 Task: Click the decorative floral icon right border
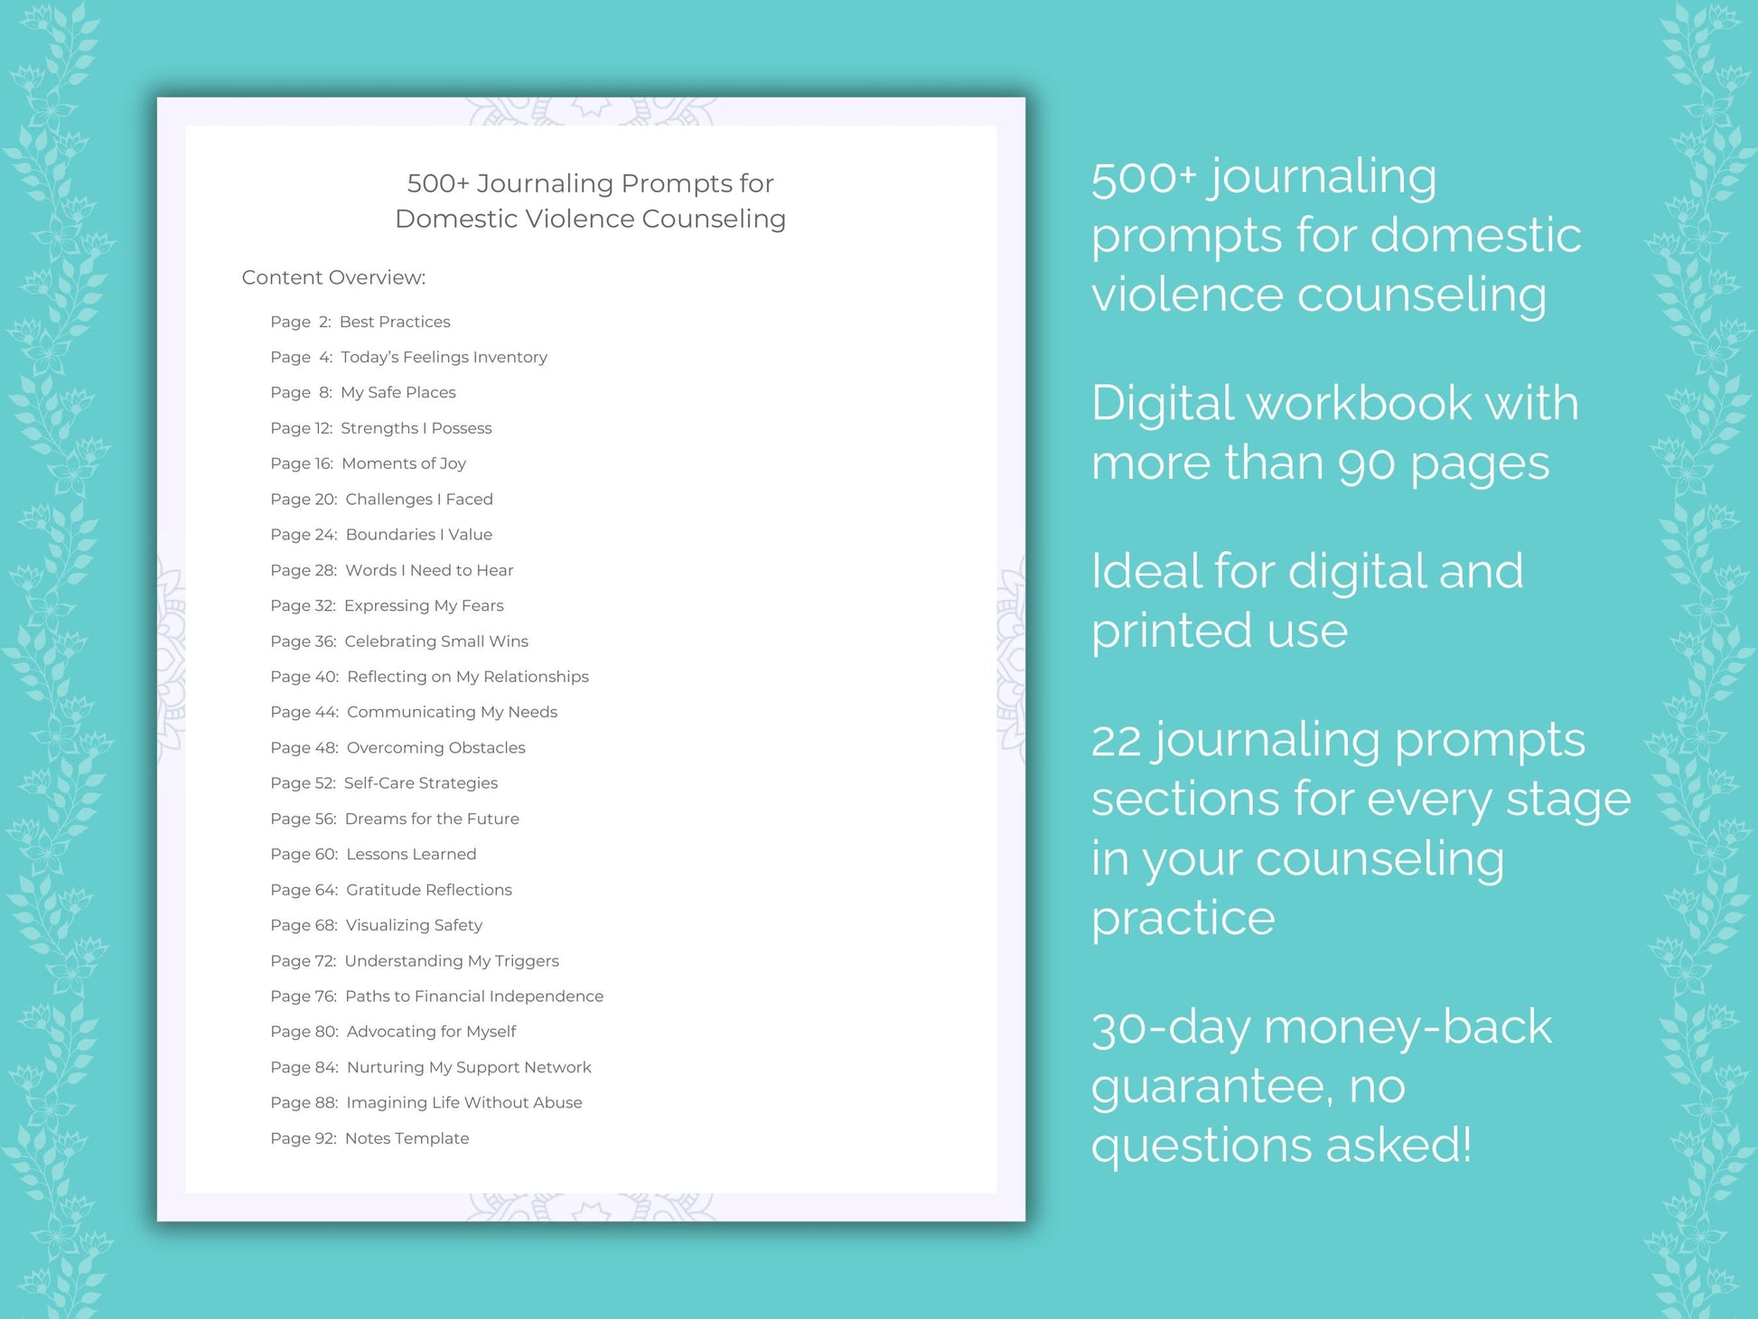(1709, 659)
